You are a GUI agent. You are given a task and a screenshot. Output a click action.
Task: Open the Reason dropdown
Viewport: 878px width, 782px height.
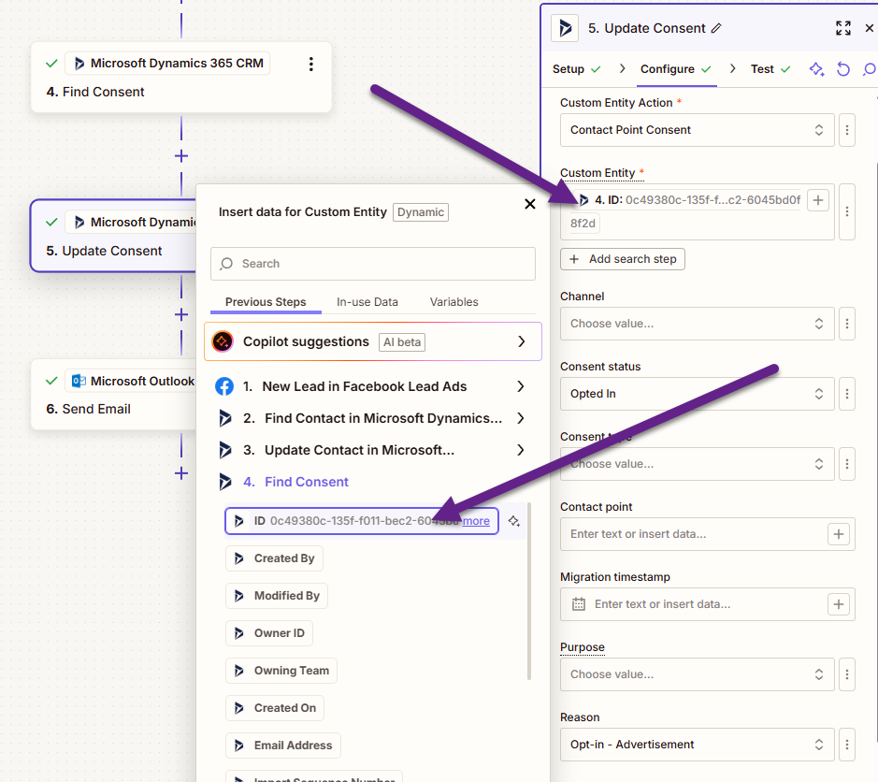[x=697, y=745]
